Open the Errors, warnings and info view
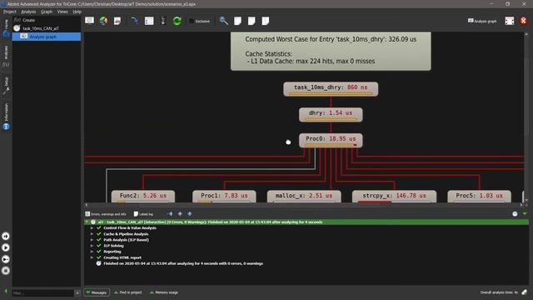533x300 pixels. coord(106,214)
